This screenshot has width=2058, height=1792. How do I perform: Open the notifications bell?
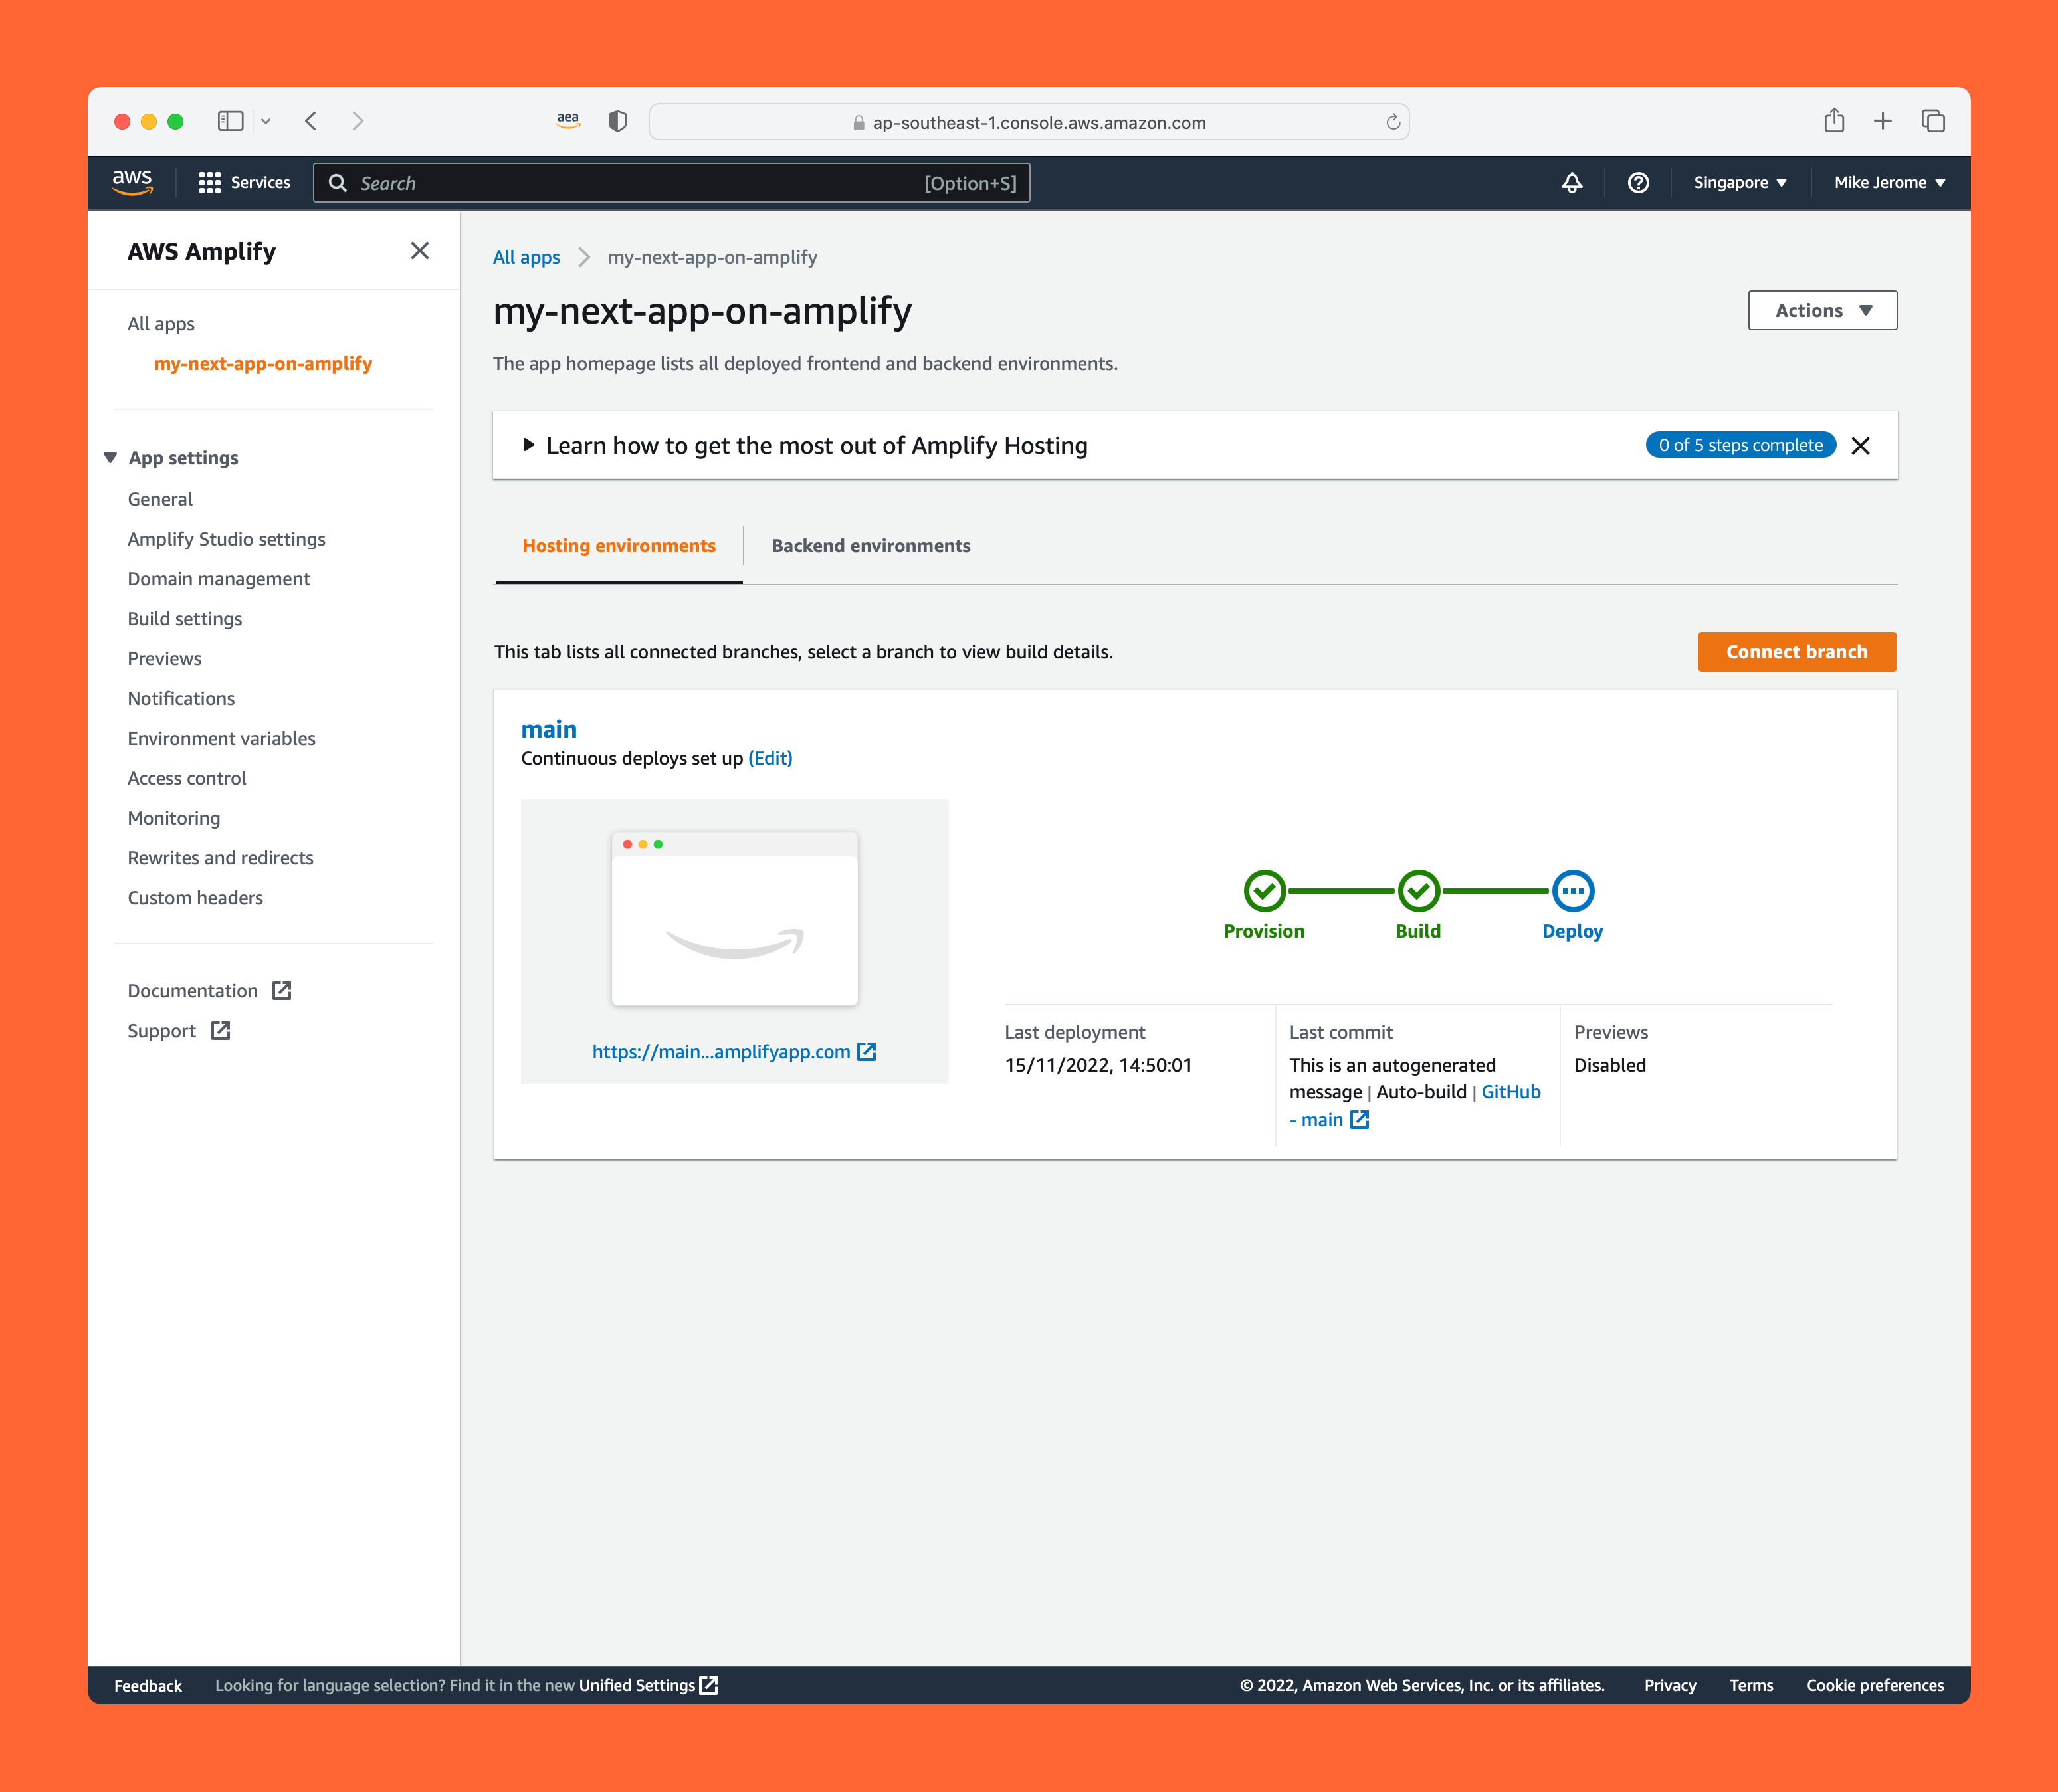(x=1571, y=182)
